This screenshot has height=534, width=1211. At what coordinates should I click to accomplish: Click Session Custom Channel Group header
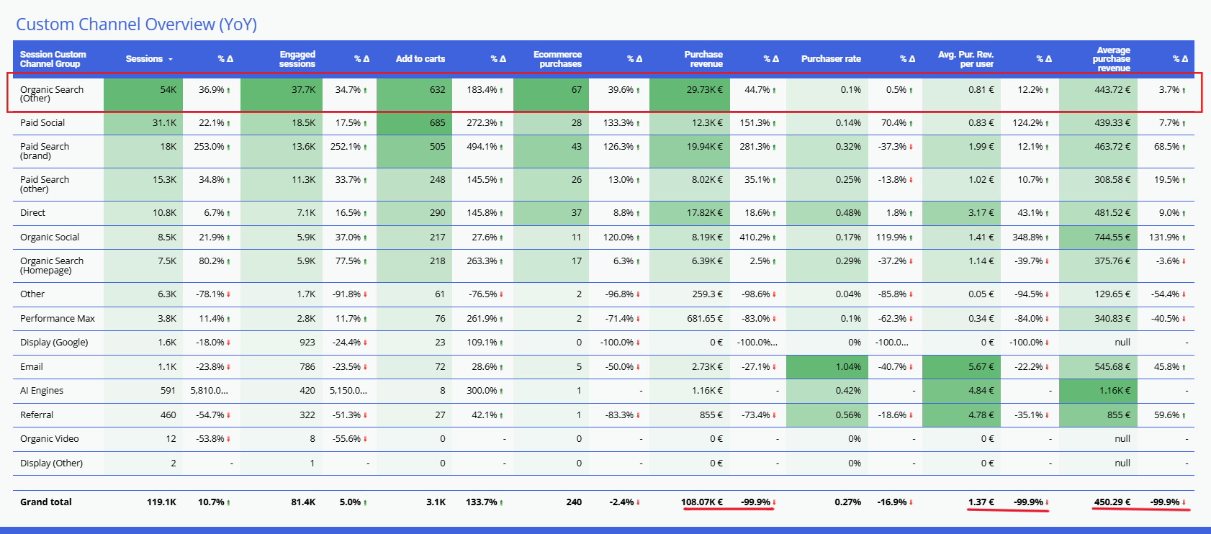tap(53, 59)
